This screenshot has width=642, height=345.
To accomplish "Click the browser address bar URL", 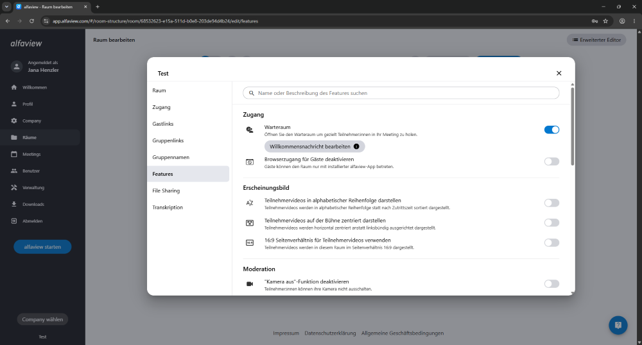I will point(155,21).
